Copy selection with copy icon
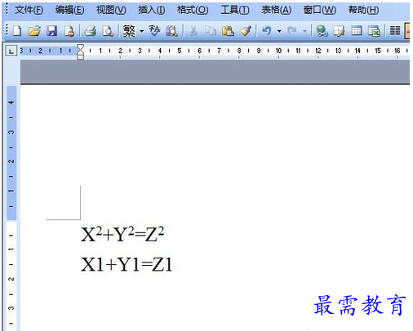The width and height of the screenshot is (413, 331). point(211,31)
